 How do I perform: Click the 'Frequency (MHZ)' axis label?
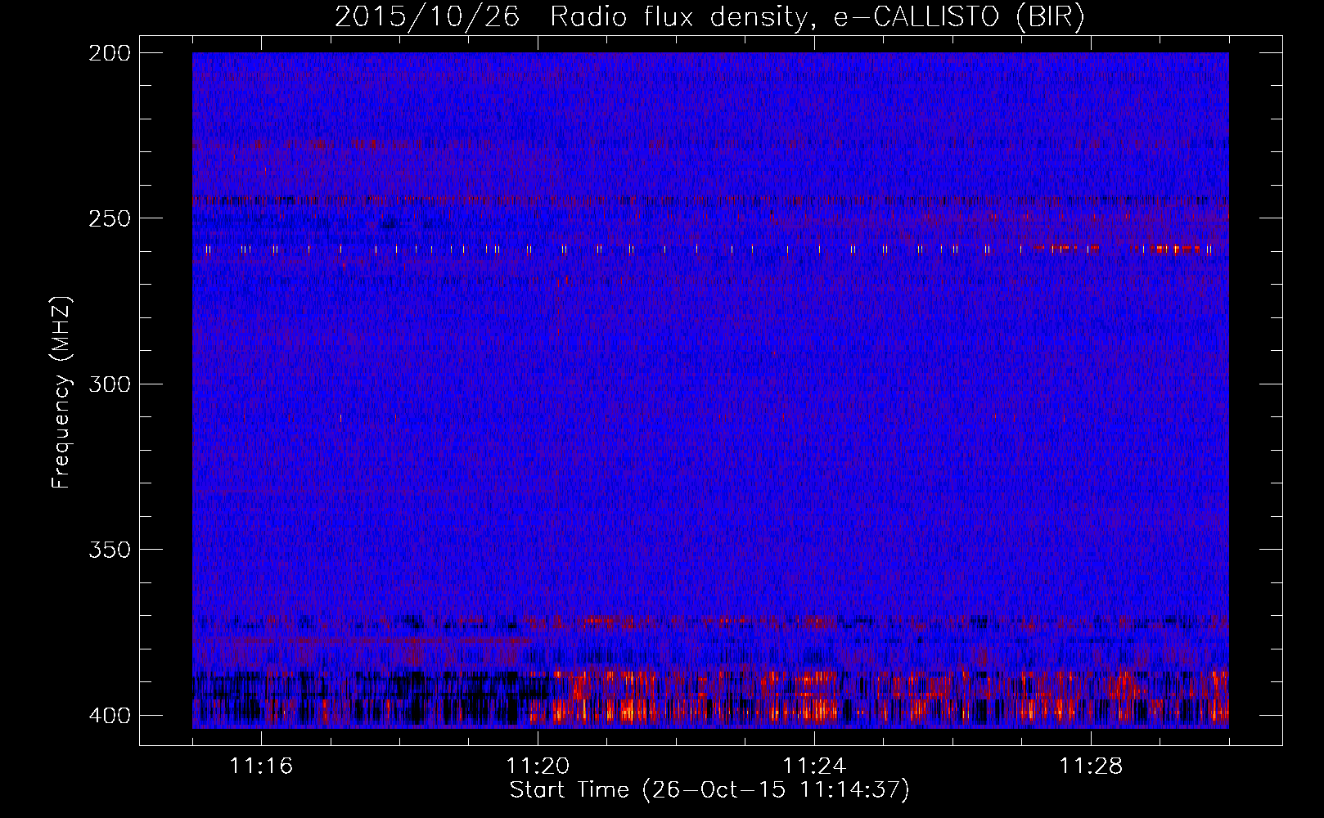point(61,393)
